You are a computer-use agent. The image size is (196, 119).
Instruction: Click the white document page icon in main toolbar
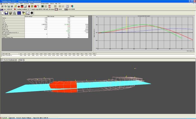pyautogui.click(x=25, y=6)
